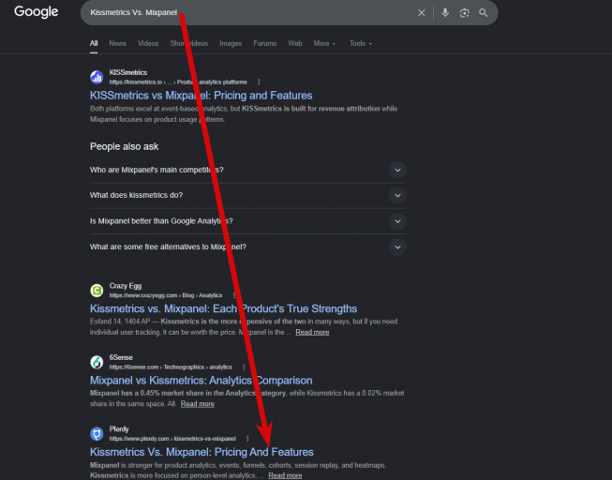The width and height of the screenshot is (612, 480).
Task: Select the All tab
Action: click(94, 43)
